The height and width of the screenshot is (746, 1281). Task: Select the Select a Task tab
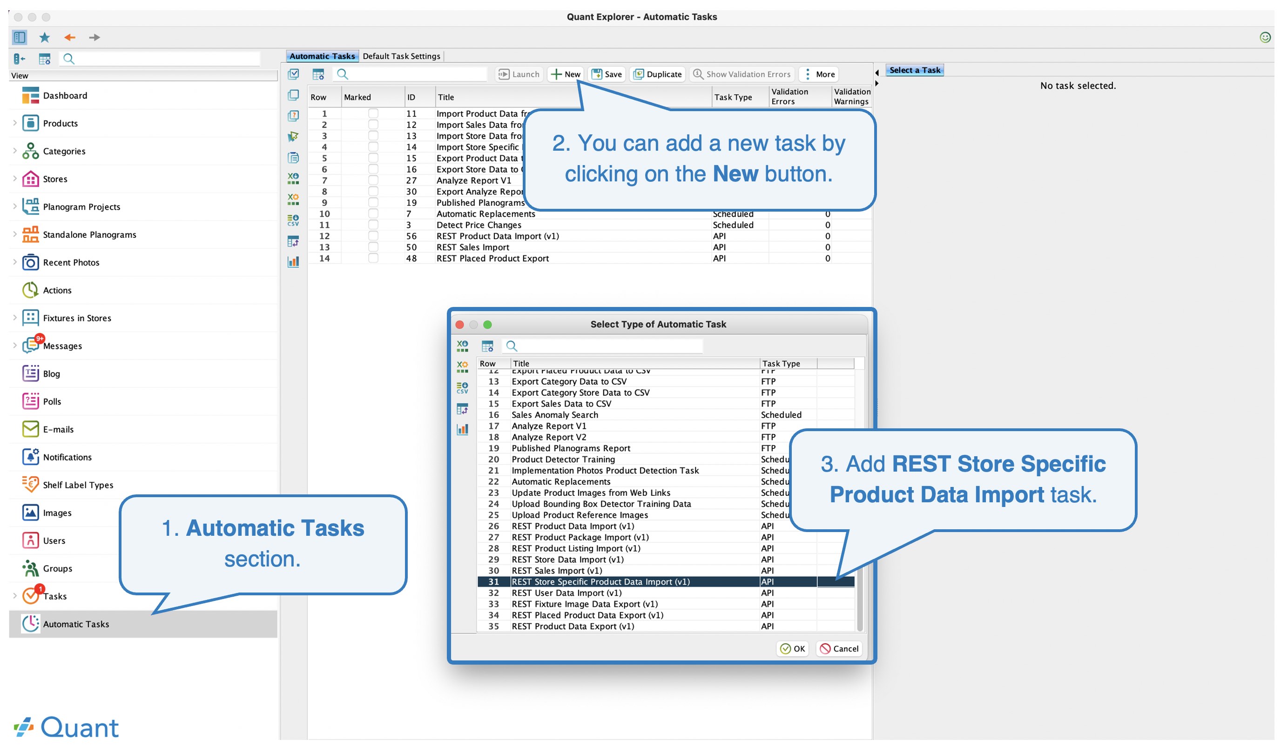point(915,70)
